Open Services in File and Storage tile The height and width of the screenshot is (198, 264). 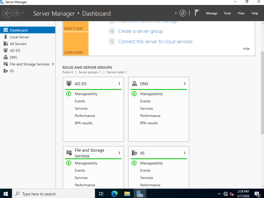pos(81,178)
